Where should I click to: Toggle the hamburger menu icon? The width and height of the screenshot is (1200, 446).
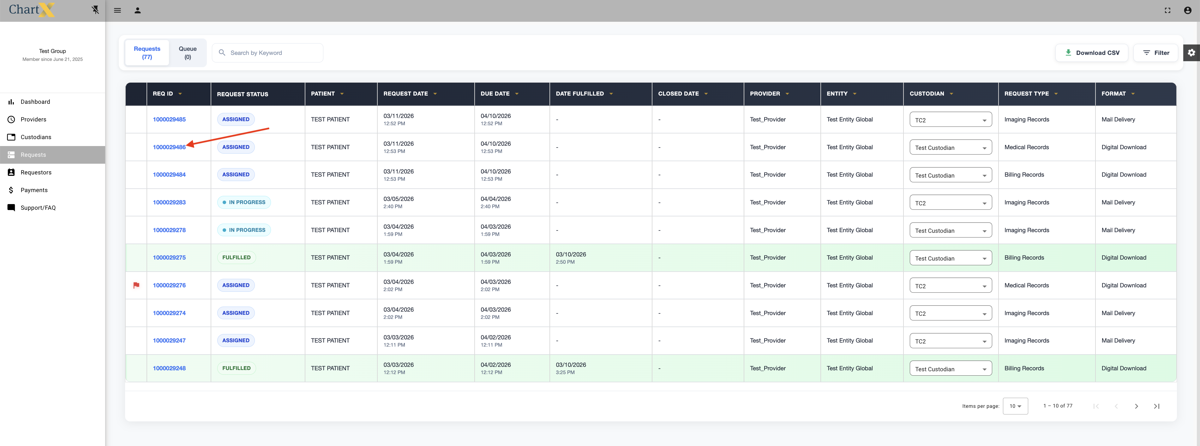click(117, 10)
